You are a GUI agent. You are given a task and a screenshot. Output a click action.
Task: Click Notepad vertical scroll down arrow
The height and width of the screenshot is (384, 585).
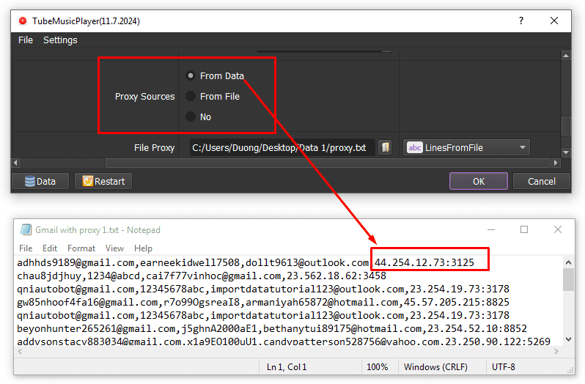tap(568, 339)
